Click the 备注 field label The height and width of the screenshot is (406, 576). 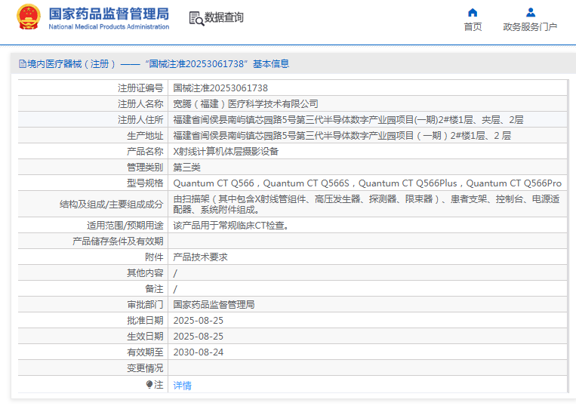[x=154, y=289]
